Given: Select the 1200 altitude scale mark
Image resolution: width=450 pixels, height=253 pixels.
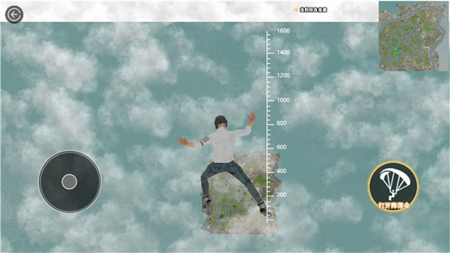Looking at the screenshot, I should [x=283, y=76].
